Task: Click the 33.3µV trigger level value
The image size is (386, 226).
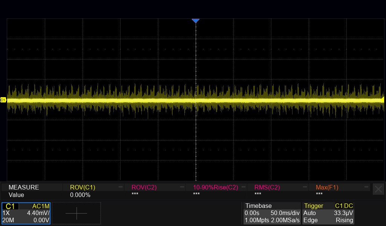Action: point(343,213)
